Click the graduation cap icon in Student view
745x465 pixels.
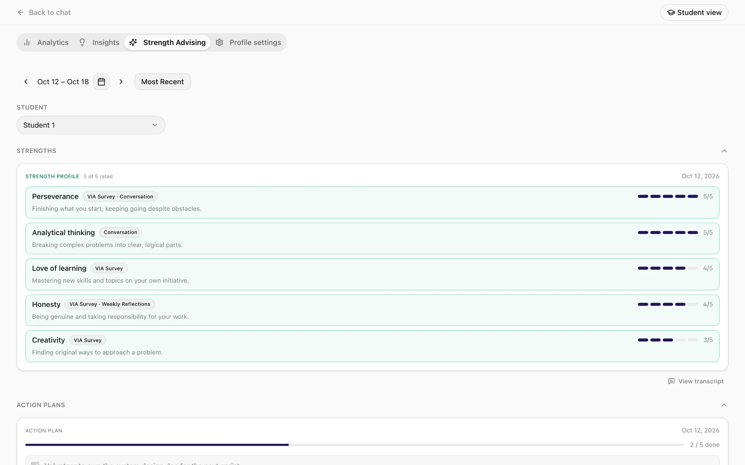click(x=671, y=12)
